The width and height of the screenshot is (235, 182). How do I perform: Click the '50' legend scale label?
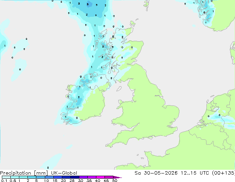pyautogui.click(x=115, y=181)
